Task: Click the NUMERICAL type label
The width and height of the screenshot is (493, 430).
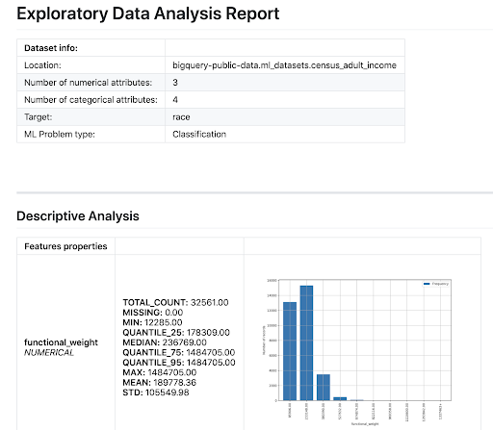Action: [x=49, y=352]
